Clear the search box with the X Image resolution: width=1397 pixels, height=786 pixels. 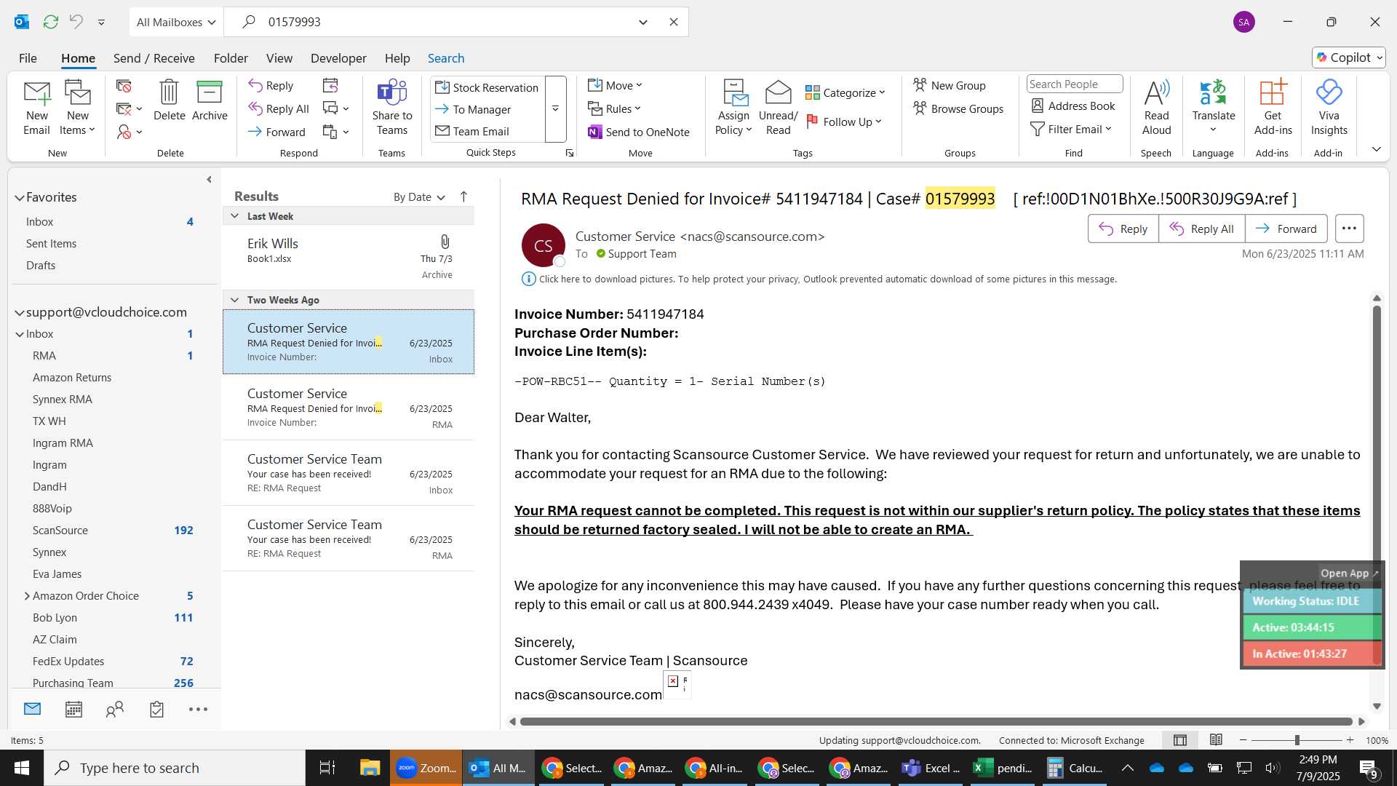(674, 22)
